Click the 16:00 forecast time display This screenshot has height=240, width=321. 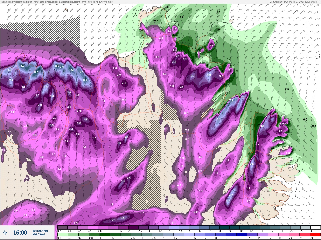click(x=20, y=233)
